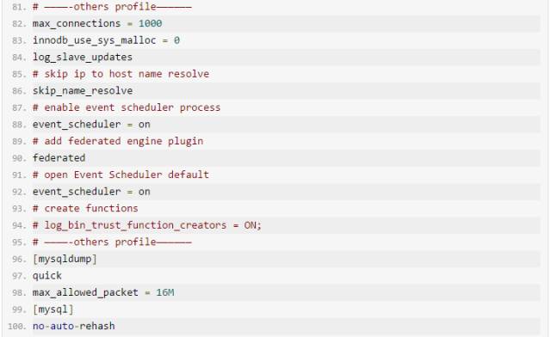Select line number 100

pos(17,327)
